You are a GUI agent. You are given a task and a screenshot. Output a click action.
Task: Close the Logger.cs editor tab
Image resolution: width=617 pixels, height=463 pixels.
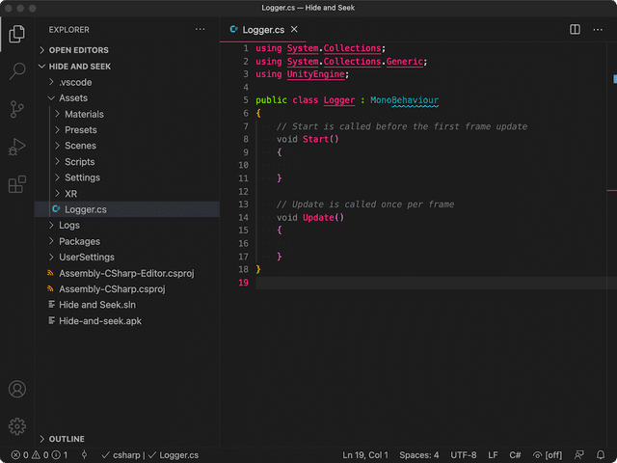click(x=294, y=30)
